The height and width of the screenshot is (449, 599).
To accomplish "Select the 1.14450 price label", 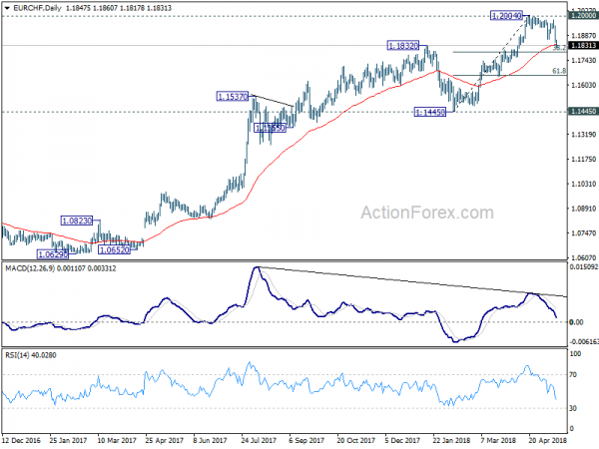I will coord(430,112).
